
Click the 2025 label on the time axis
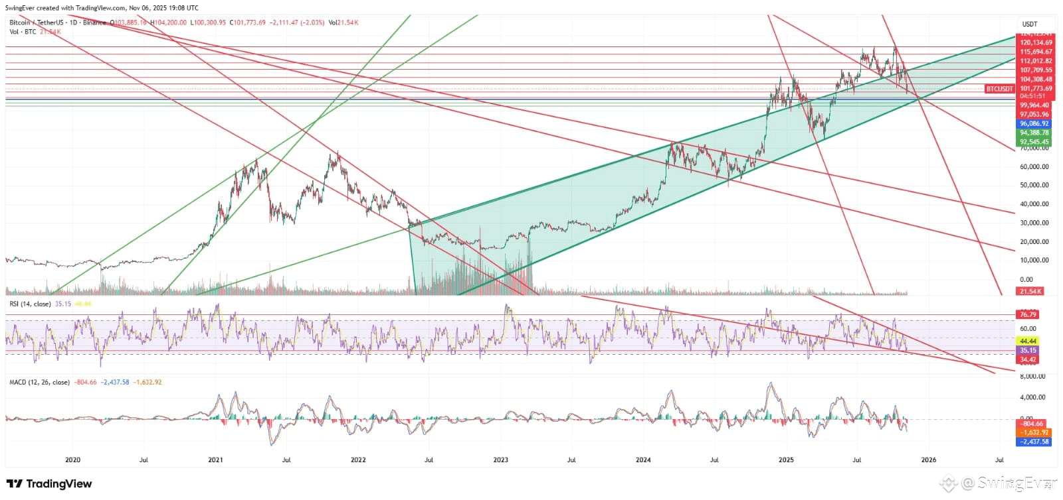pos(786,460)
